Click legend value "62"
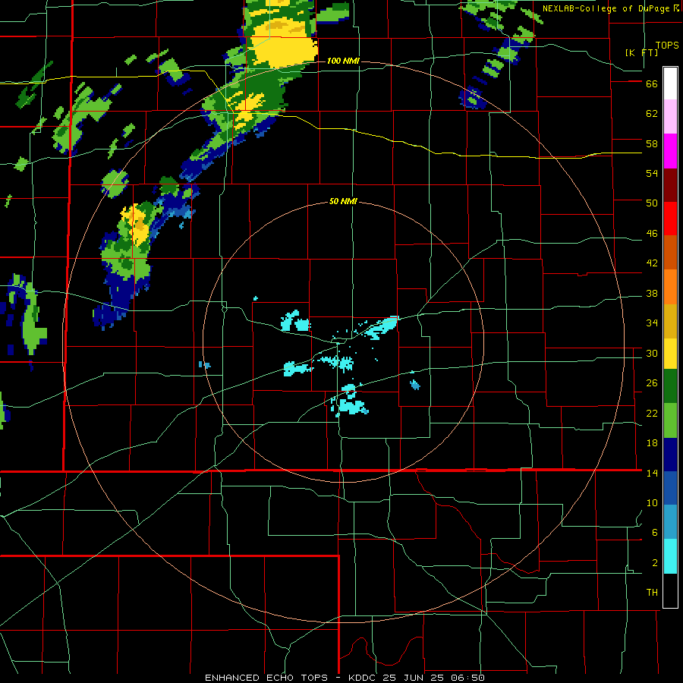683x683 pixels. tap(652, 114)
